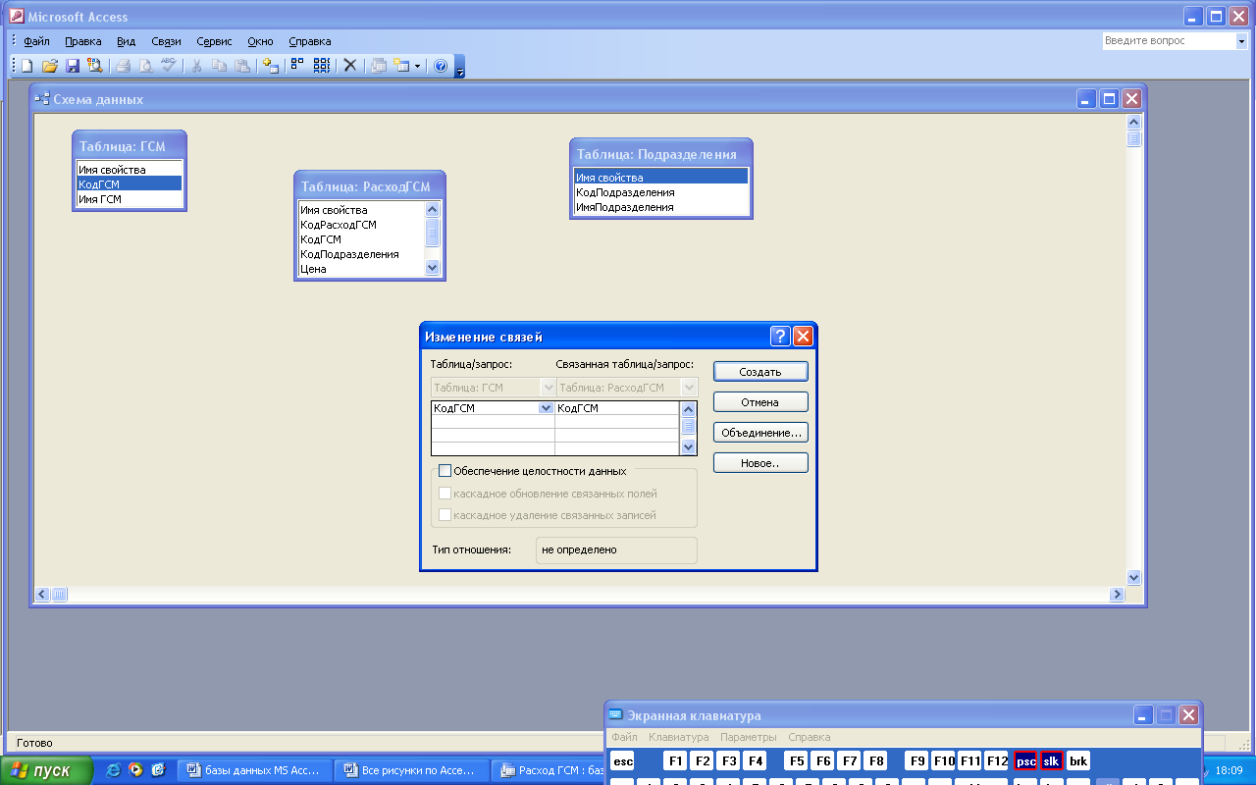Viewport: 1256px width, 785px height.
Task: Click the help button in Изменение связей dialog
Action: click(x=781, y=337)
